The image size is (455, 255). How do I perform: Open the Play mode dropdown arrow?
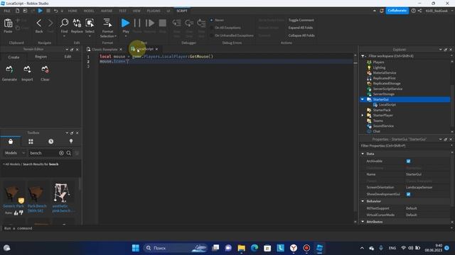(126, 36)
